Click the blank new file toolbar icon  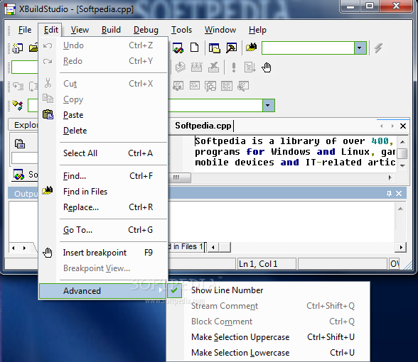click(194, 48)
